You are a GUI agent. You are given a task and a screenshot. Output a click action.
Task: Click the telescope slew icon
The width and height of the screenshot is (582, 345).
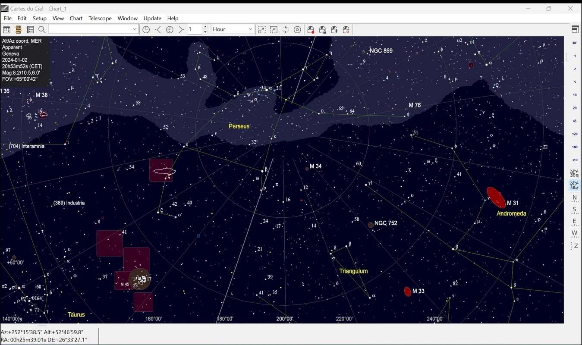pos(334,29)
